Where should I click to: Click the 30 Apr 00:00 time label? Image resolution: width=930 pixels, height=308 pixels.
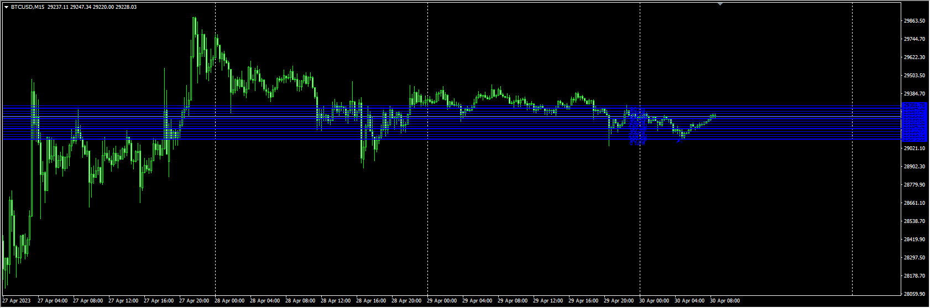(654, 301)
